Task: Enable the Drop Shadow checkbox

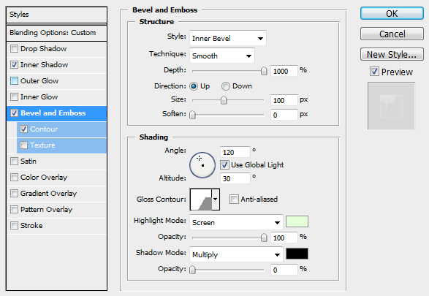Action: point(14,49)
